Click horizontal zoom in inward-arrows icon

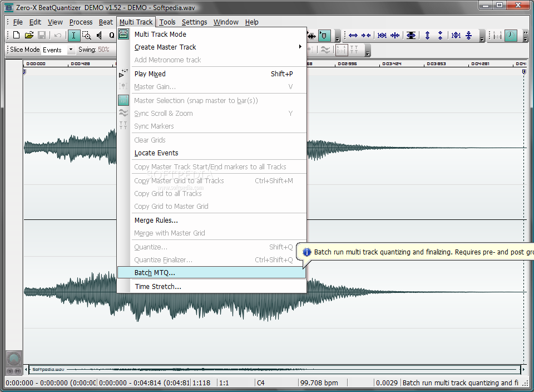[x=366, y=35]
